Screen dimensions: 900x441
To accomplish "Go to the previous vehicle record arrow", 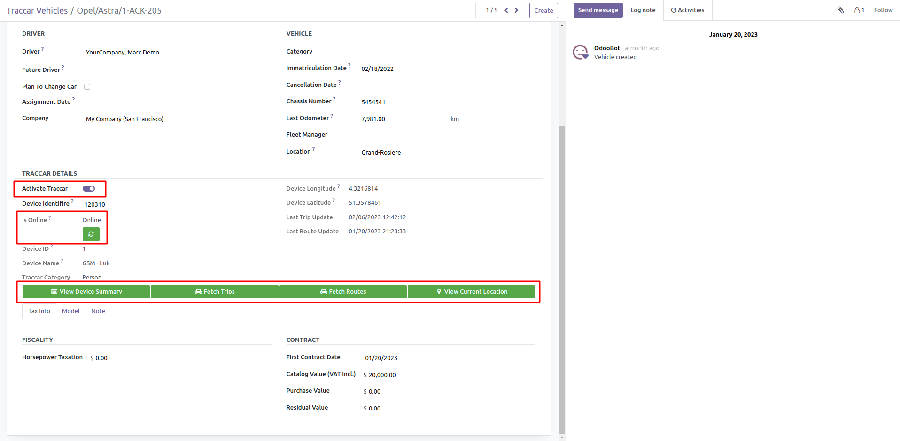I will (x=506, y=10).
